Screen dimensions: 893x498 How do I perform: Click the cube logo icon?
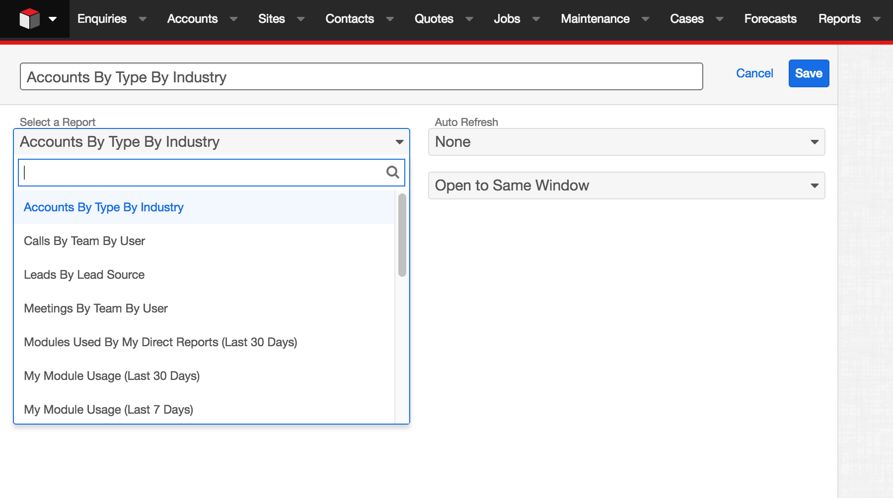click(x=29, y=19)
